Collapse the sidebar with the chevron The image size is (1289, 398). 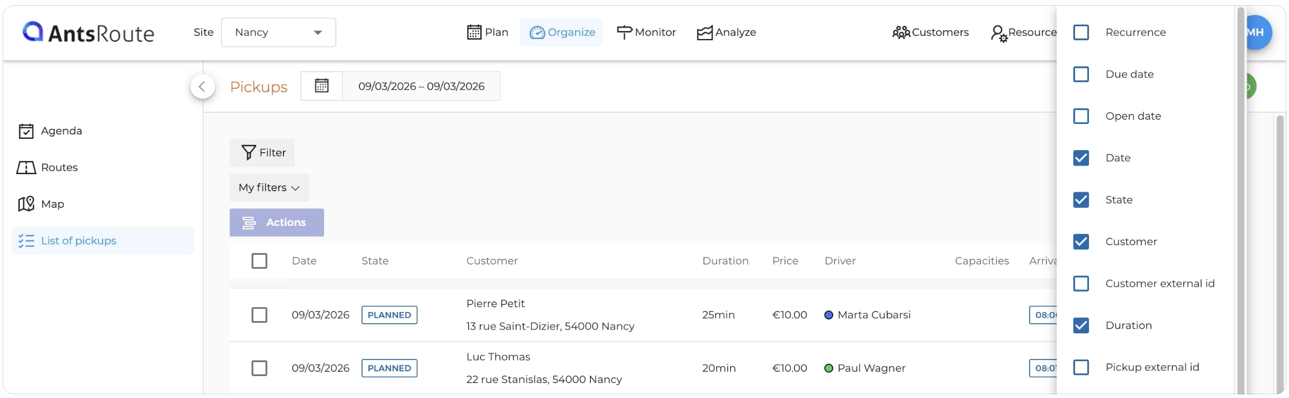tap(202, 87)
